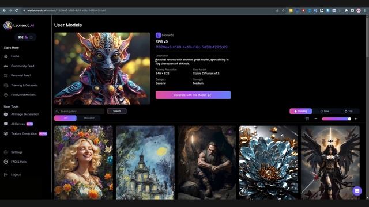Open Personal Feed in the sidebar
This screenshot has width=369, height=207.
[x=21, y=75]
